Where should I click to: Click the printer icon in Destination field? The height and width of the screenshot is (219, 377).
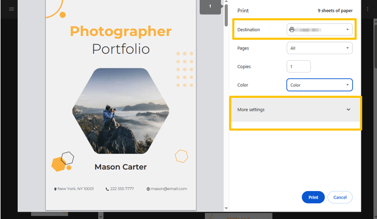292,30
